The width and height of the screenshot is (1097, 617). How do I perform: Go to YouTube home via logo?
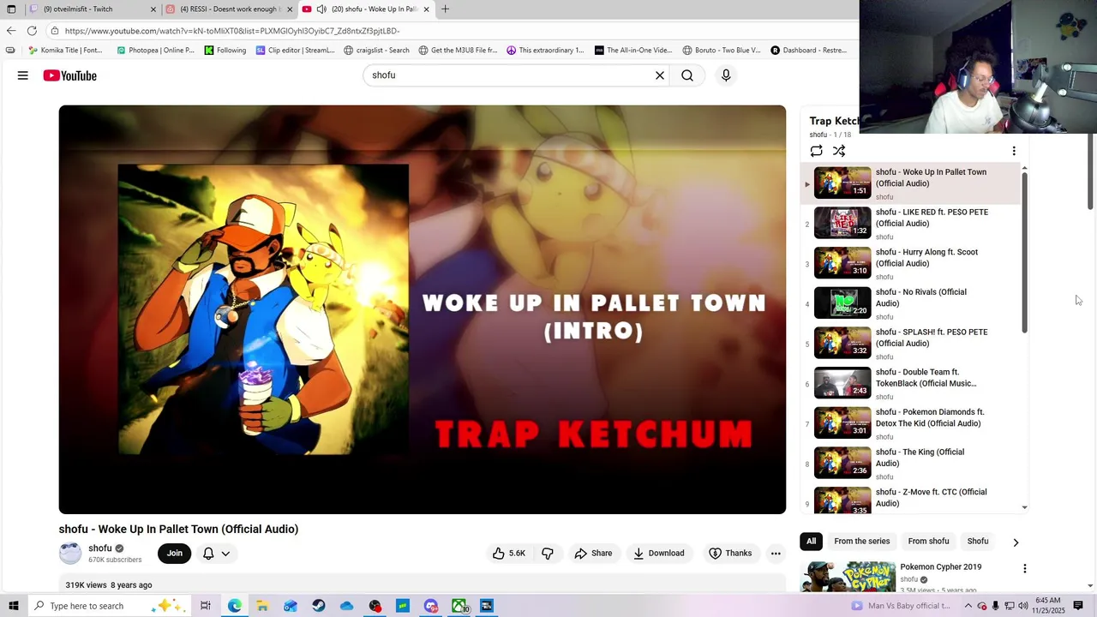[x=70, y=75]
